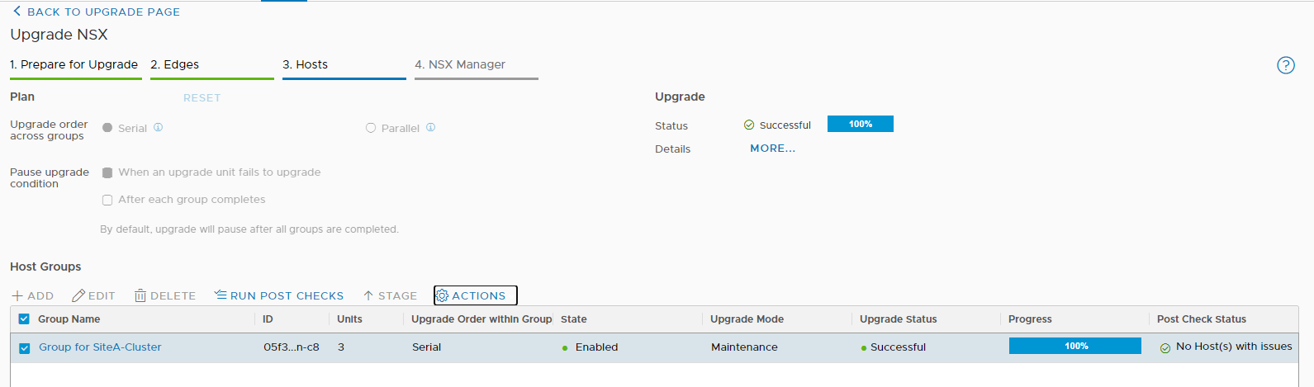Viewport: 1314px width, 387px height.
Task: Click the State column header
Action: (574, 319)
